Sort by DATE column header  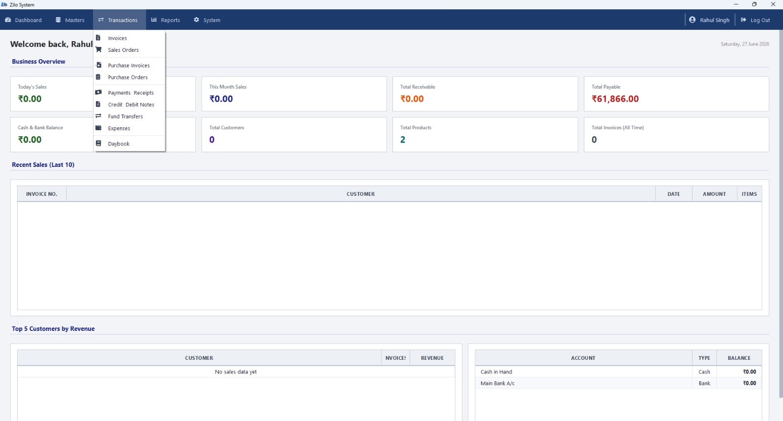(674, 194)
